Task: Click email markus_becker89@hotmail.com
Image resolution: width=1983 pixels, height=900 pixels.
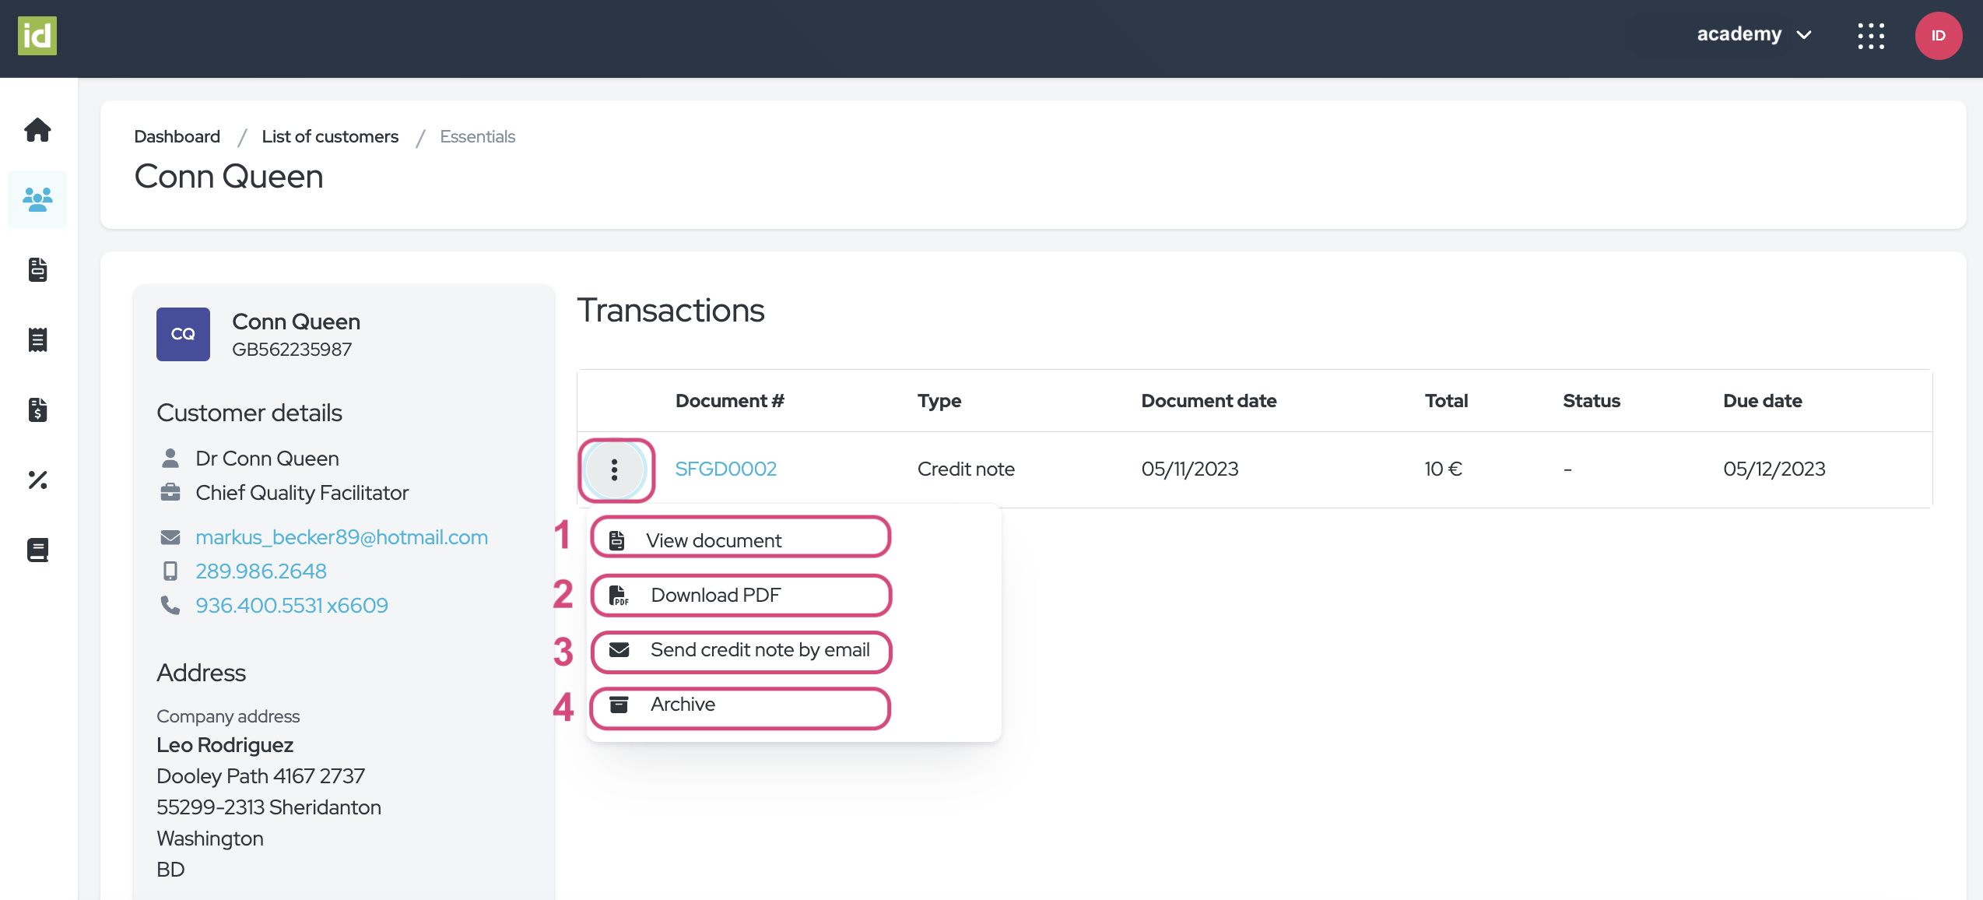Action: (x=342, y=537)
